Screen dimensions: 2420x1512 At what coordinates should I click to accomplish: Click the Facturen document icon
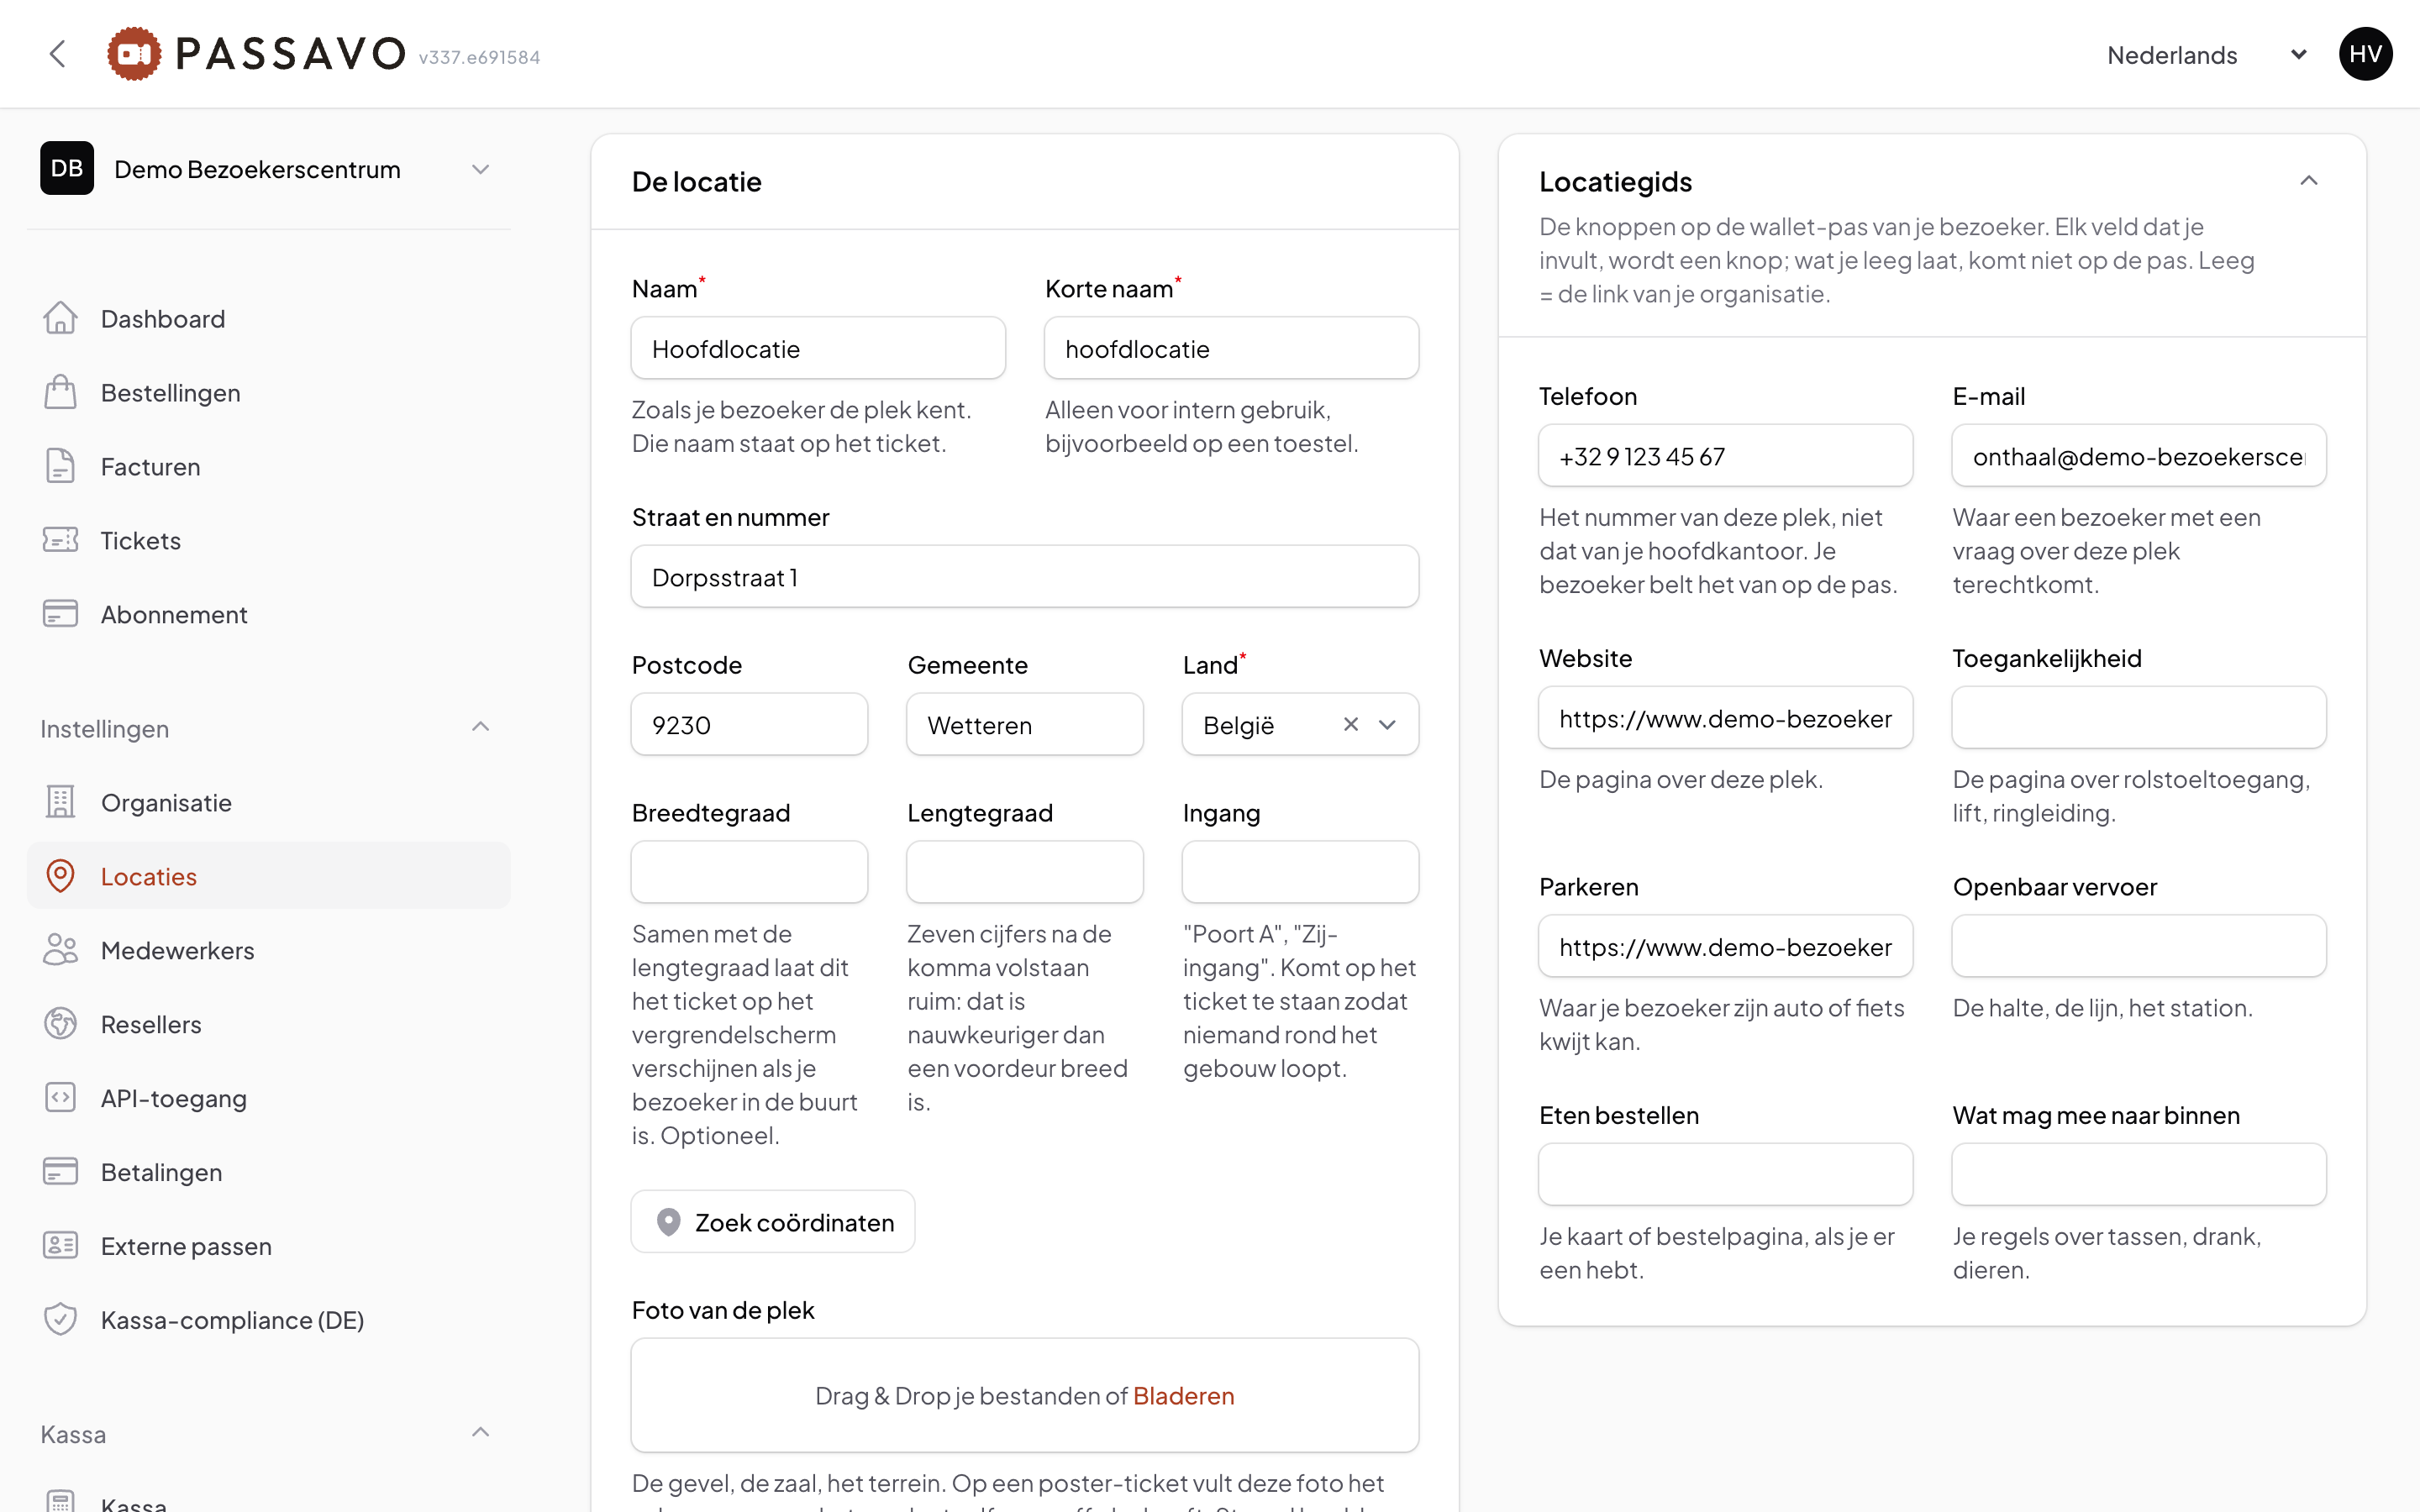[x=60, y=466]
